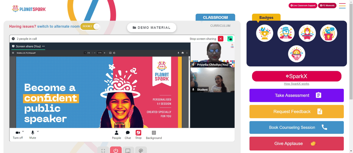Click switch to alternate room text

58,26
